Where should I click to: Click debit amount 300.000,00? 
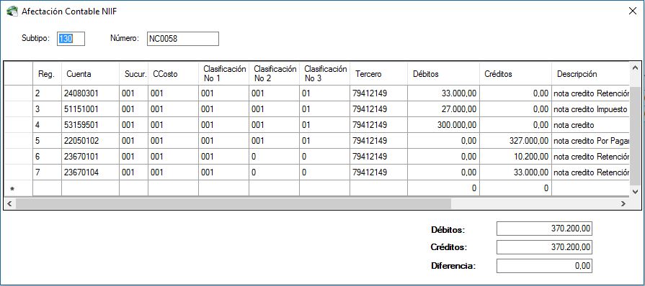pyautogui.click(x=443, y=125)
